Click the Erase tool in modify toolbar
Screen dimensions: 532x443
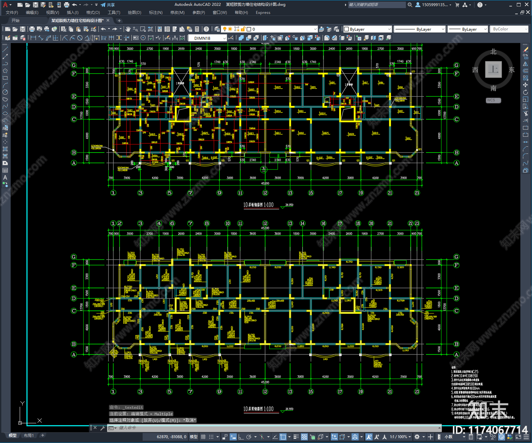(x=525, y=49)
